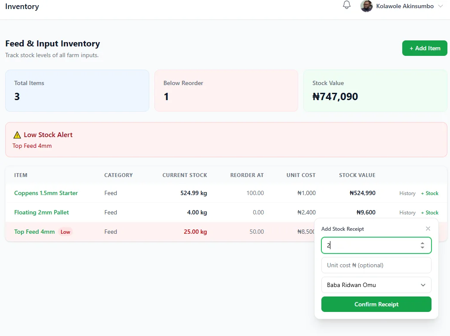The width and height of the screenshot is (450, 336).
Task: Click the 25.00 kg stock value
Action: point(195,232)
